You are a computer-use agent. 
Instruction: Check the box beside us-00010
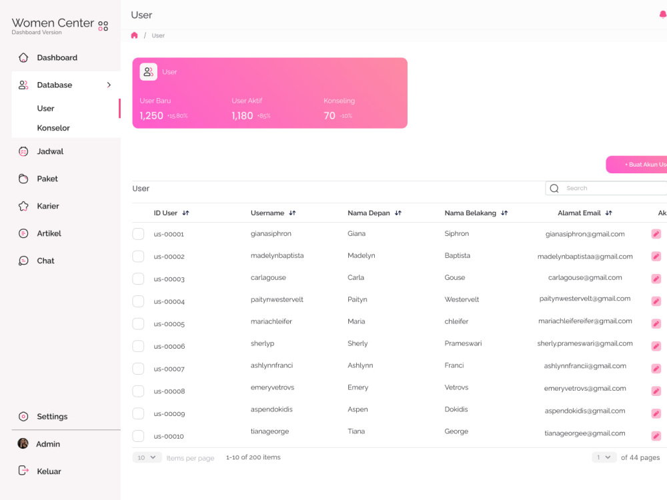click(x=138, y=436)
